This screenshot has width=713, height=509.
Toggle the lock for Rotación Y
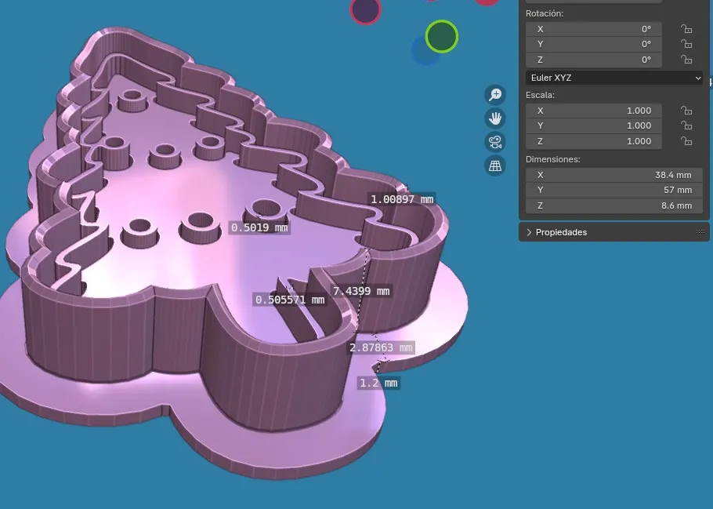(686, 44)
